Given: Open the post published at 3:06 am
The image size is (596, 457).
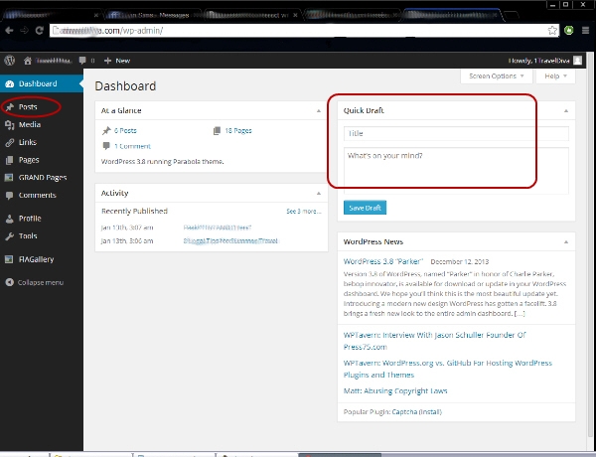Looking at the screenshot, I should click(x=230, y=240).
